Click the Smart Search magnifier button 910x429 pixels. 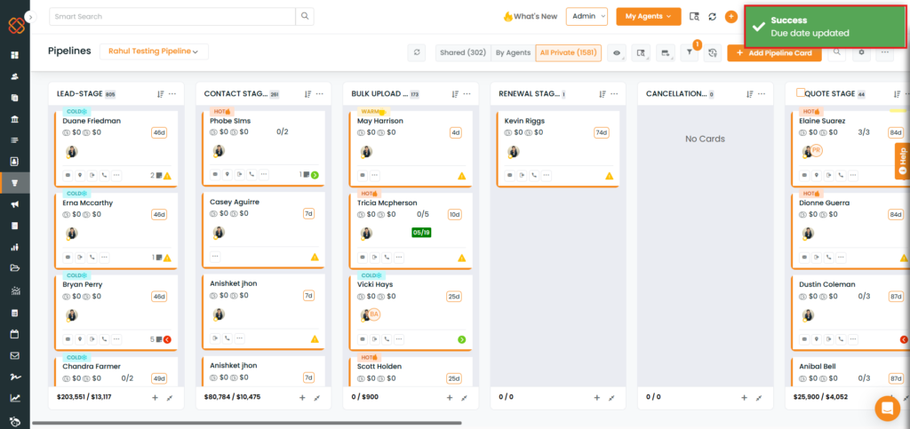point(305,16)
